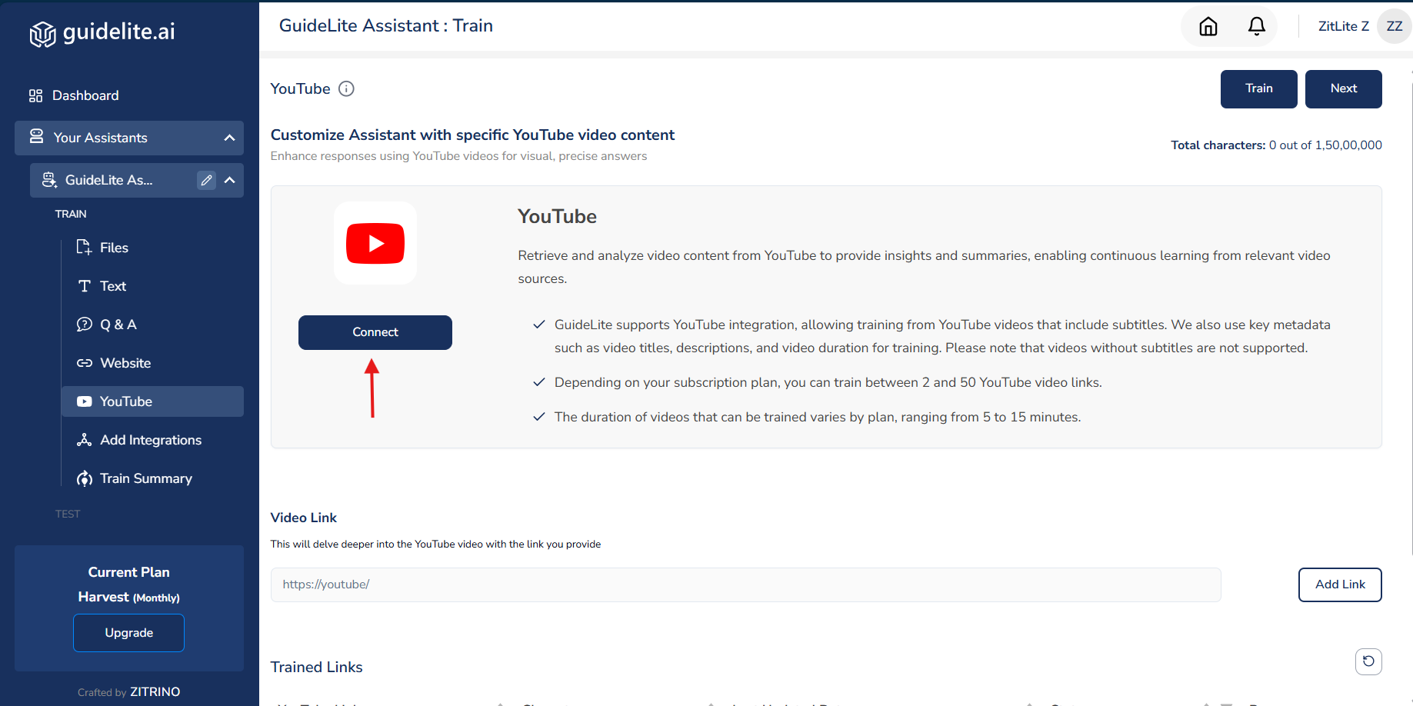1413x706 pixels.
Task: Proceed with the Next button
Action: pos(1344,89)
